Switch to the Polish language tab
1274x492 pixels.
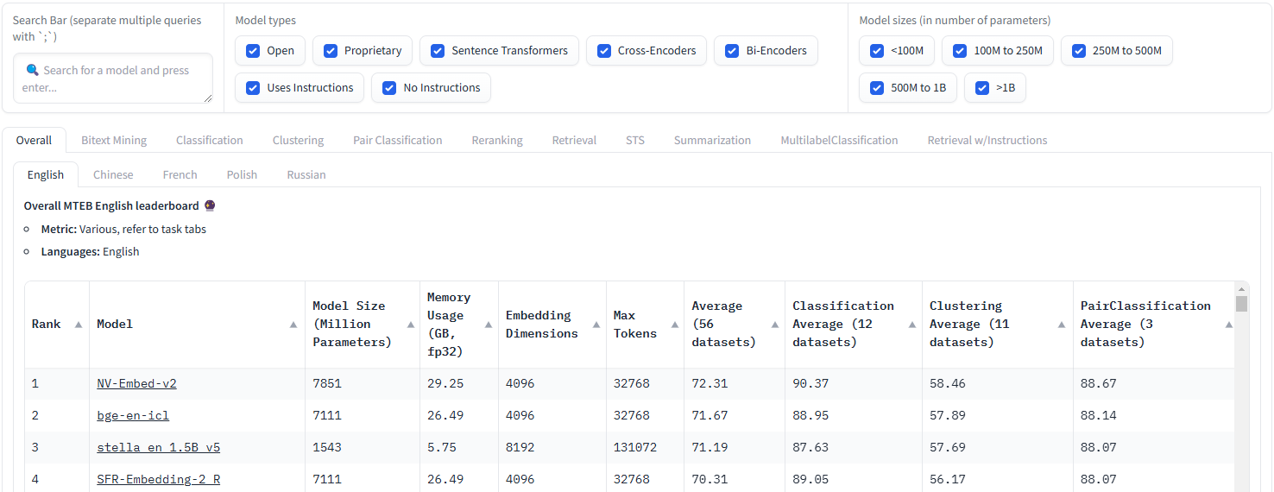pos(242,174)
